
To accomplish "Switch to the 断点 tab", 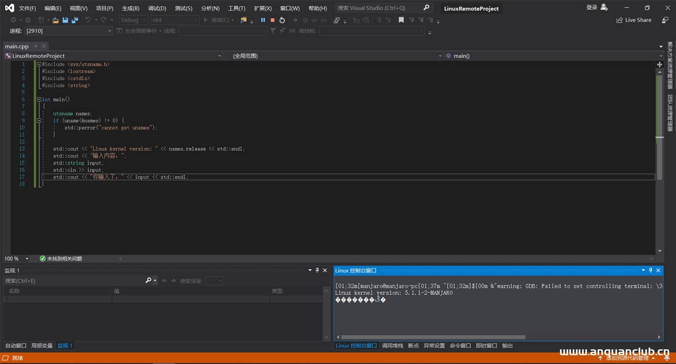I will tap(415, 345).
